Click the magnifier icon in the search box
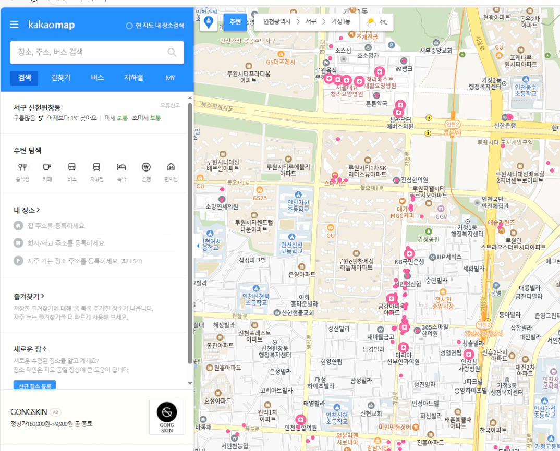 (x=172, y=52)
